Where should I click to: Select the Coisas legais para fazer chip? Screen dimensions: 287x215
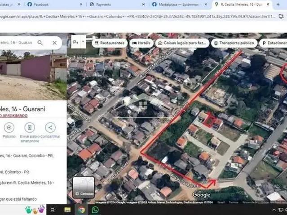[182, 43]
